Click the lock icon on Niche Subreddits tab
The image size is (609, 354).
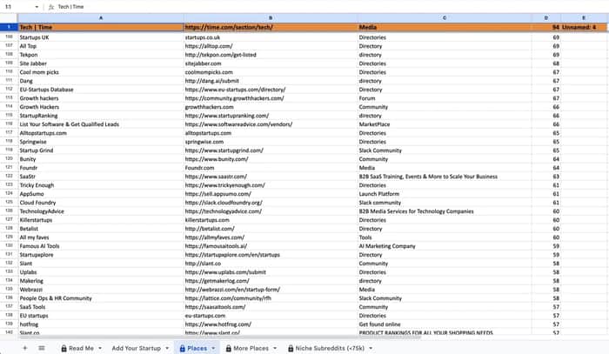point(291,349)
